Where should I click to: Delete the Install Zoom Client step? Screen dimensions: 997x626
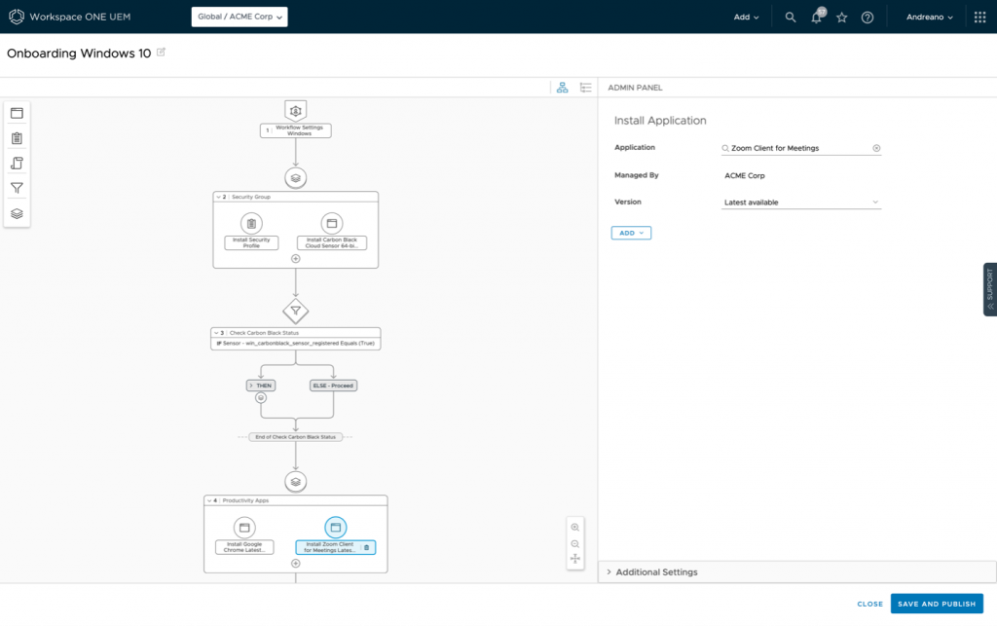367,547
